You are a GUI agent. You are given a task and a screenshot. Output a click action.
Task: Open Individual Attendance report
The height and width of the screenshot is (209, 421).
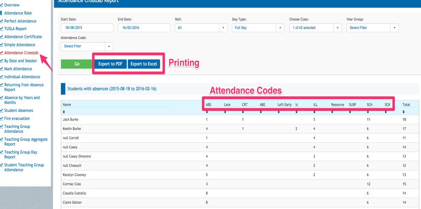pos(22,77)
